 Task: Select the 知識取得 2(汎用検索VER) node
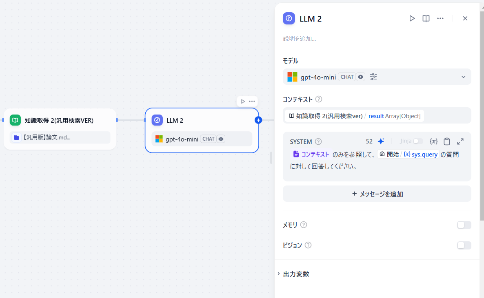[x=60, y=129]
